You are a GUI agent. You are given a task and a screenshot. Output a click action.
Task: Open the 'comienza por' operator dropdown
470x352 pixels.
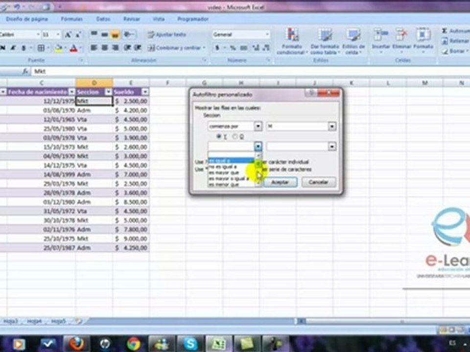pyautogui.click(x=258, y=126)
